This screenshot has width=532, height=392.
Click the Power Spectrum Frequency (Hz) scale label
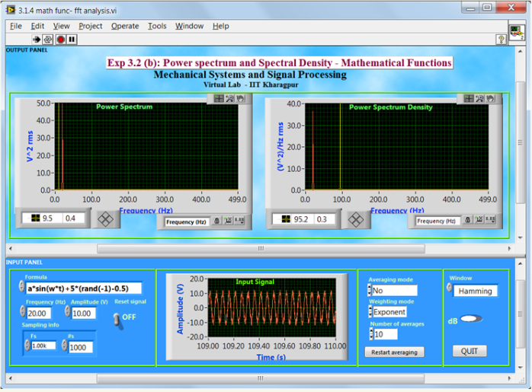click(186, 222)
